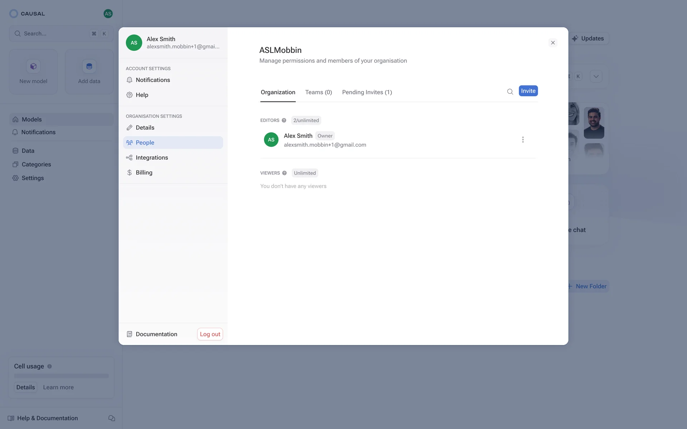Screen dimensions: 687x429
Task: Click the Editors help question-mark icon
Action: pyautogui.click(x=284, y=120)
